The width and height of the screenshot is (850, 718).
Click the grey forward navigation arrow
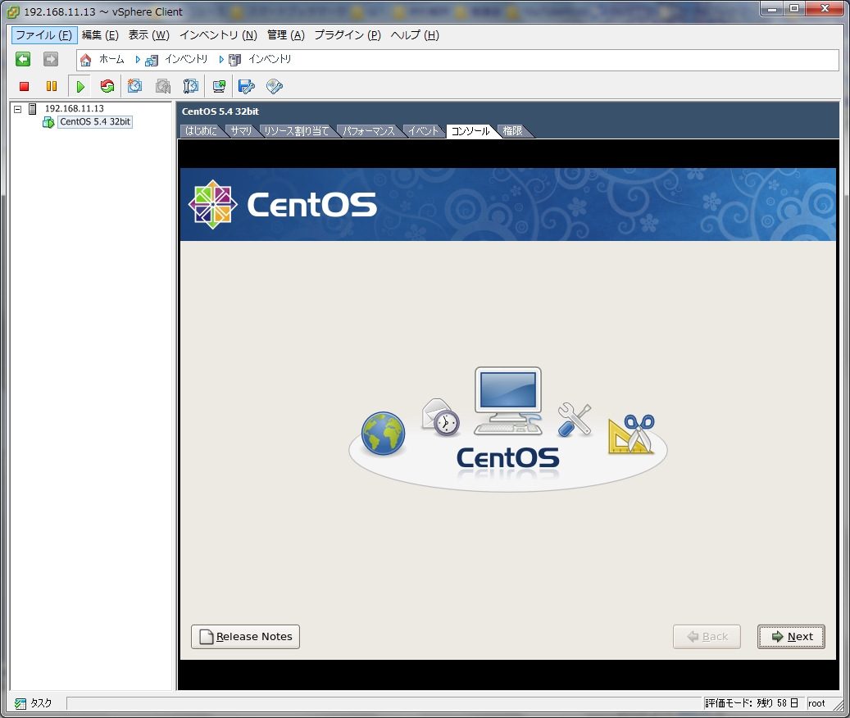51,59
